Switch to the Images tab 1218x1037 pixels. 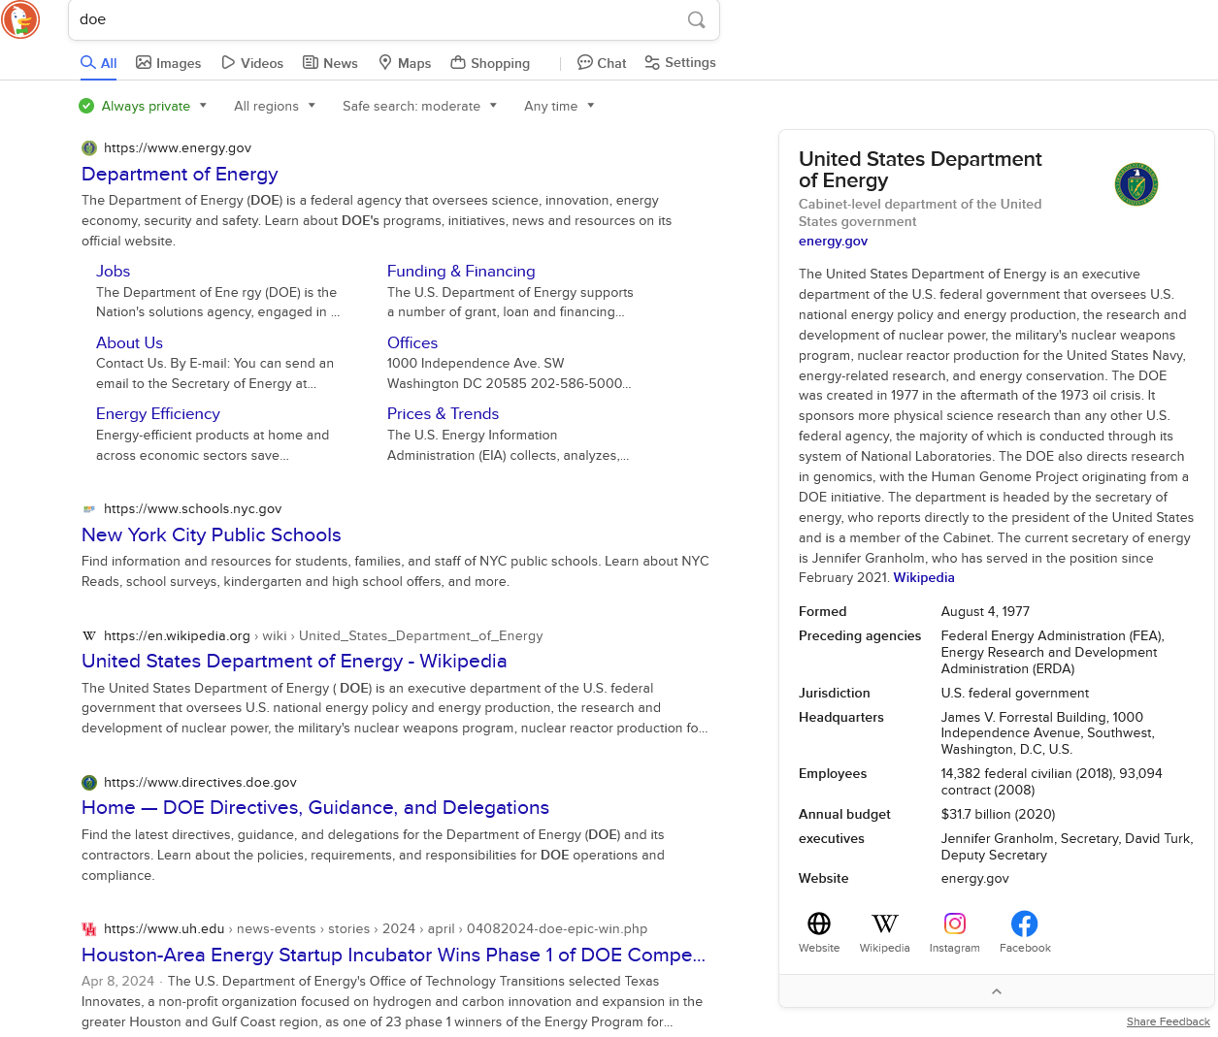(169, 63)
